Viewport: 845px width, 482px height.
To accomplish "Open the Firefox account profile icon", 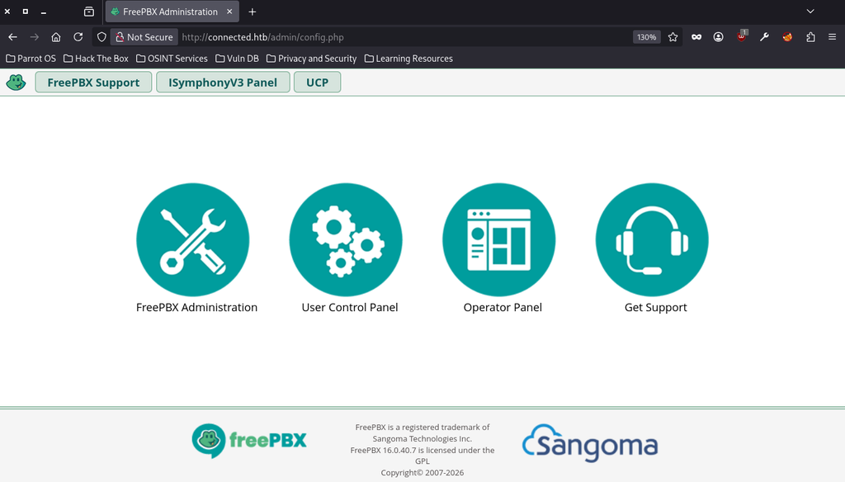I will click(719, 37).
